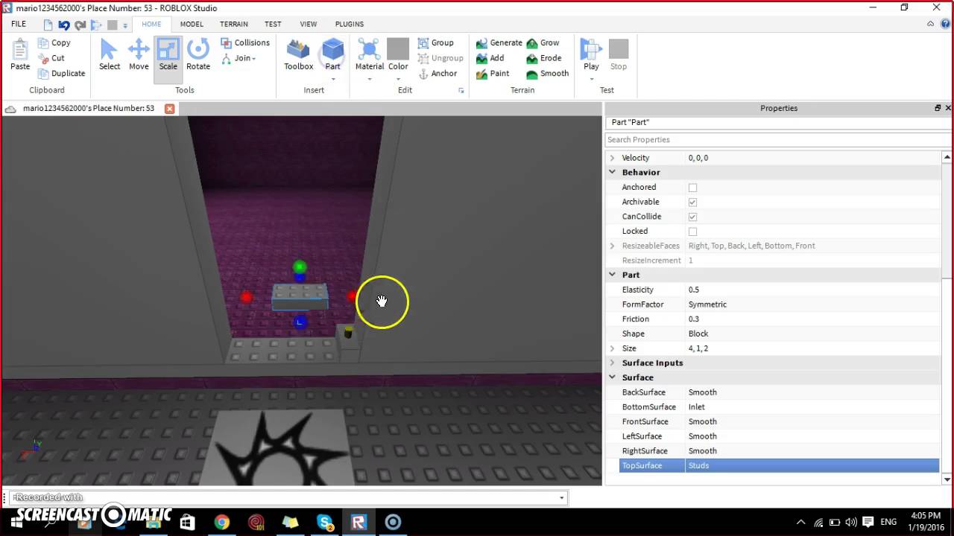Expand the Velocity property
This screenshot has height=536, width=954.
tap(613, 158)
